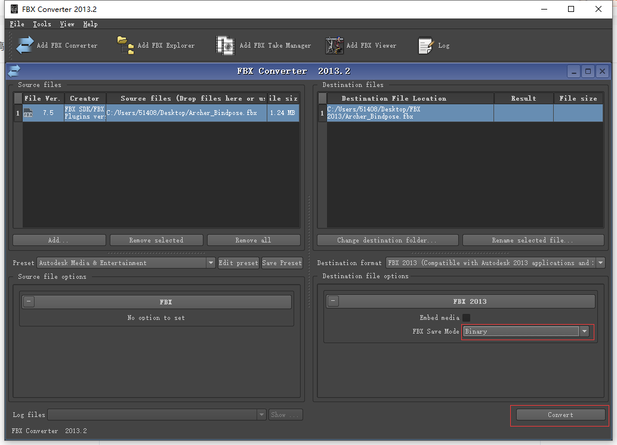Click the Result column header
This screenshot has height=445, width=617.
[x=524, y=98]
